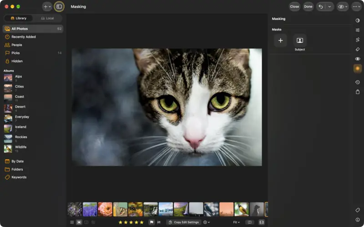Select the Crop tool icon
364x227 pixels.
[358, 40]
